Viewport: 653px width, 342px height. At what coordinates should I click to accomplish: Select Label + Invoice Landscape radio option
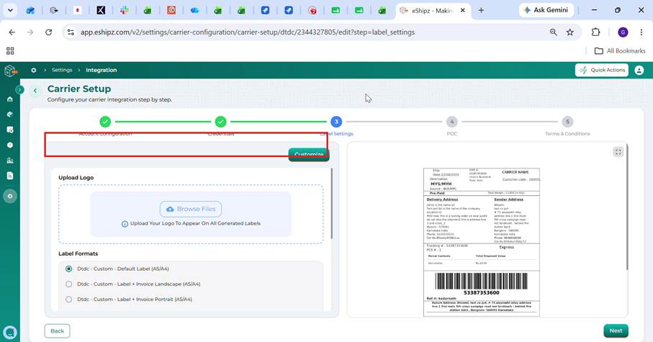point(68,284)
